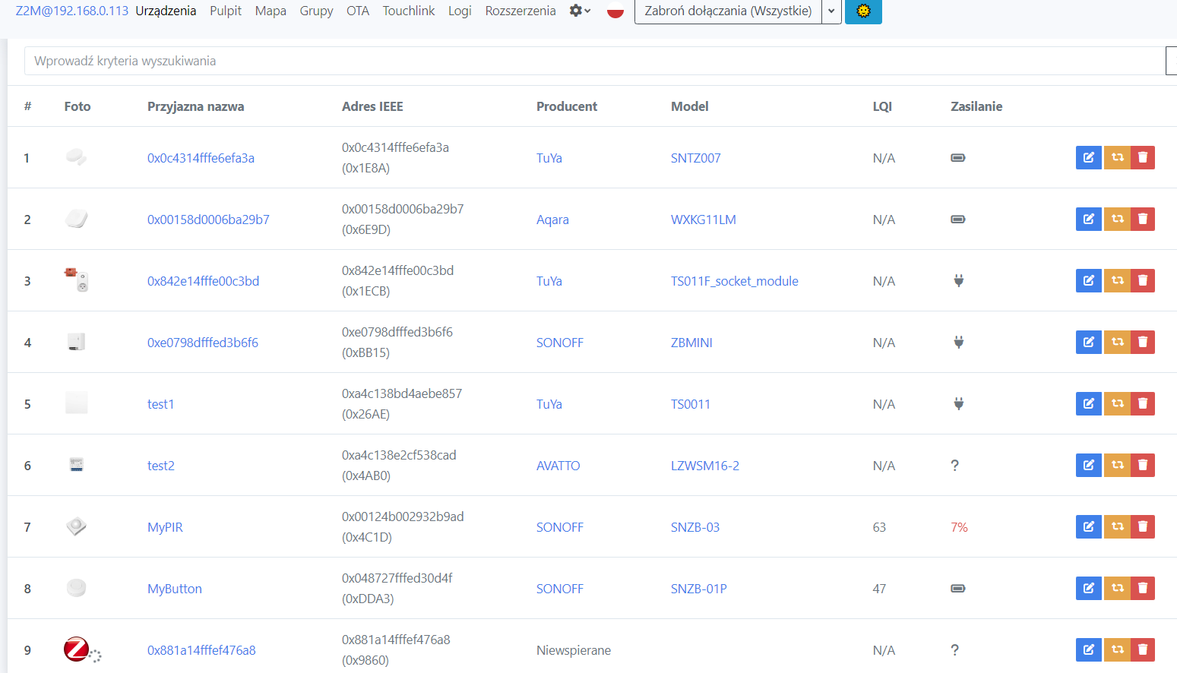Image resolution: width=1177 pixels, height=673 pixels.
Task: Edit the MyPIR device
Action: coord(1088,526)
